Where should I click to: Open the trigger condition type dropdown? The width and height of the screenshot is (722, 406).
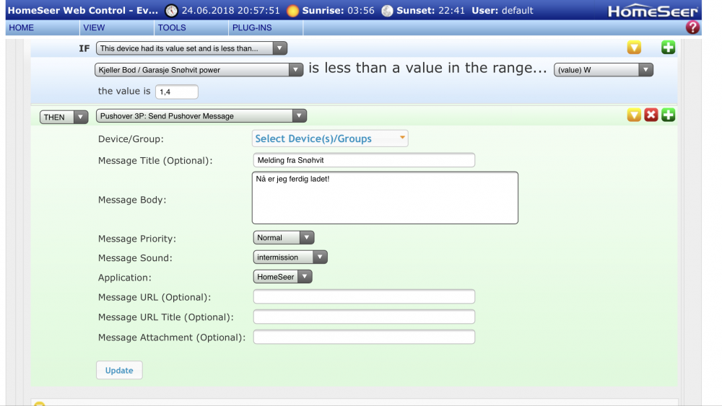pyautogui.click(x=191, y=48)
